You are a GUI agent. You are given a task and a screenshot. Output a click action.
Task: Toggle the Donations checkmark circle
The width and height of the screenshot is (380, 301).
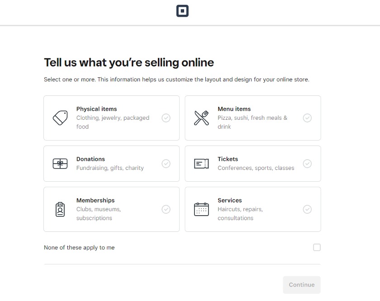(166, 164)
